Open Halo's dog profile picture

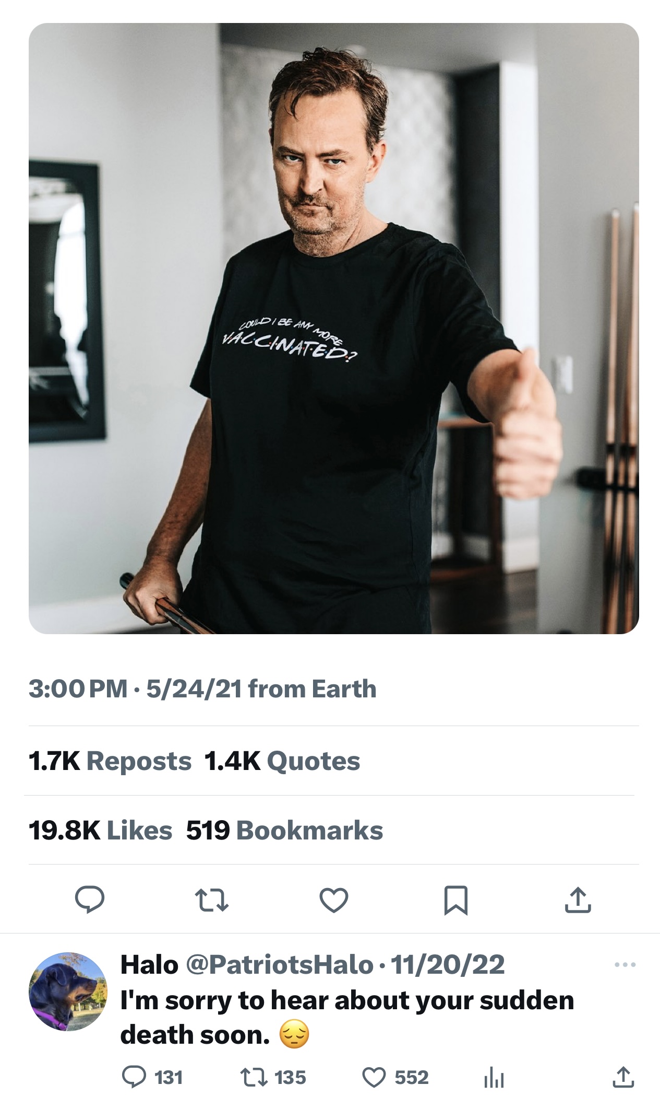(67, 991)
